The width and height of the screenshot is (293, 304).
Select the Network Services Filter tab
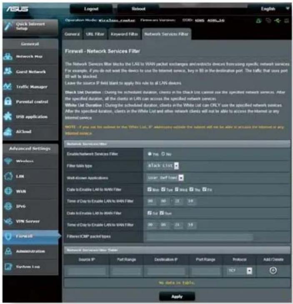pyautogui.click(x=166, y=34)
